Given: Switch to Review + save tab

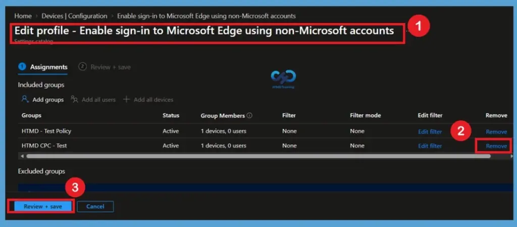Looking at the screenshot, I should point(105,67).
